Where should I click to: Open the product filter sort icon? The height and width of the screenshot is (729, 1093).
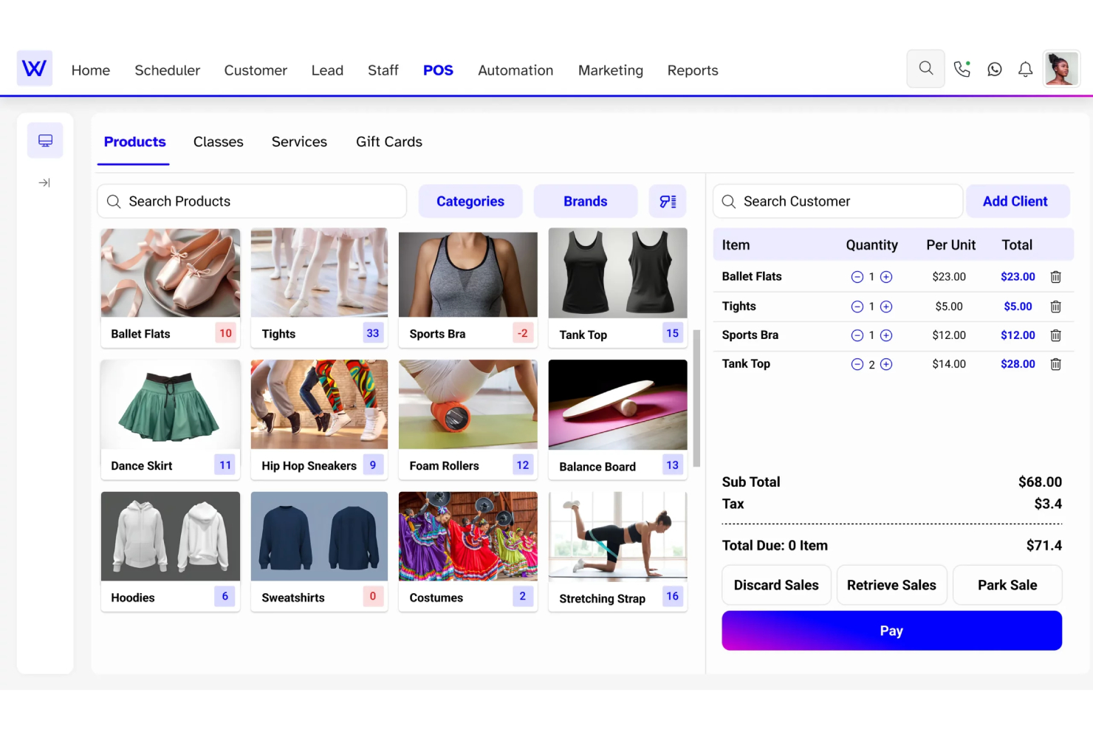[668, 202]
